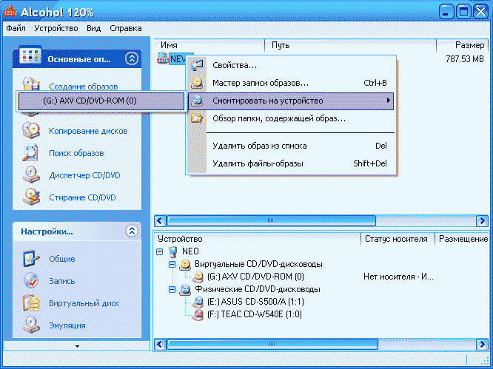This screenshot has height=369, width=493.
Task: Open the Поиск образов link
Action: click(x=76, y=153)
